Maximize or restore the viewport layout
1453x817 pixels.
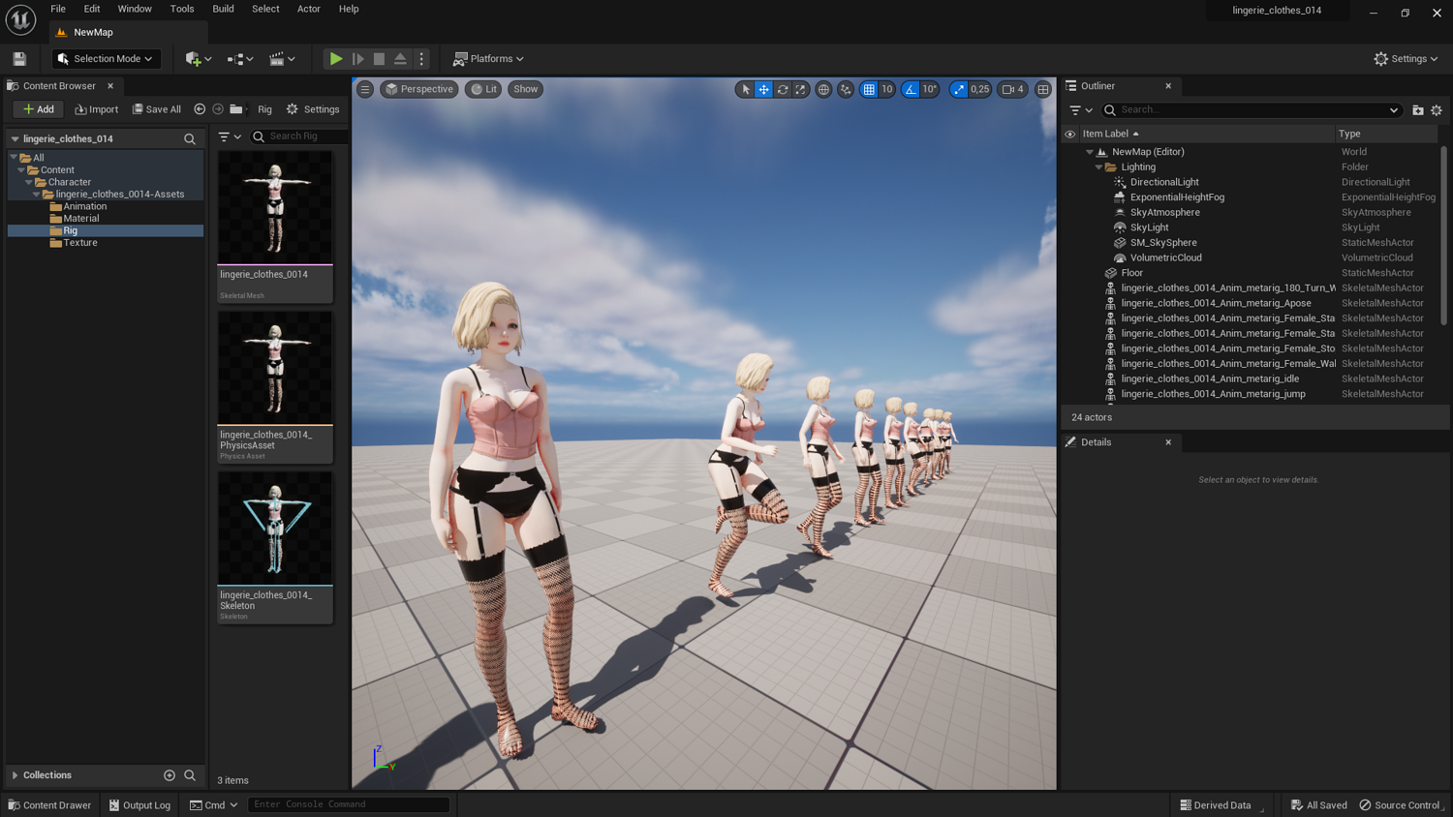(x=1043, y=89)
